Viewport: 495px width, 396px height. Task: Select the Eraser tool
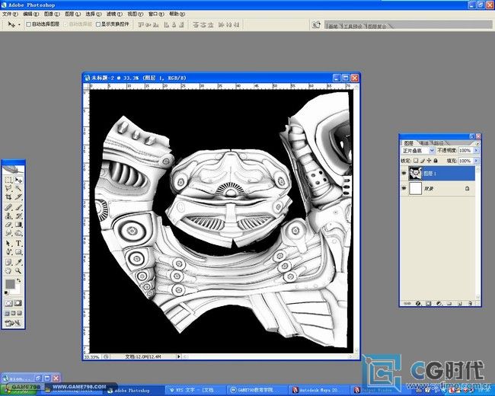8,224
